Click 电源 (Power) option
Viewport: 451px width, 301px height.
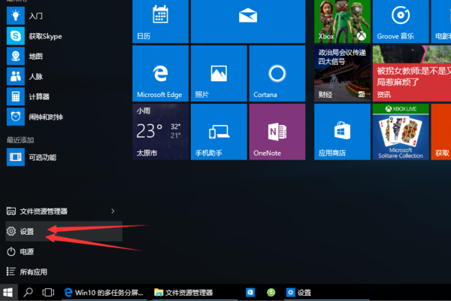point(64,251)
